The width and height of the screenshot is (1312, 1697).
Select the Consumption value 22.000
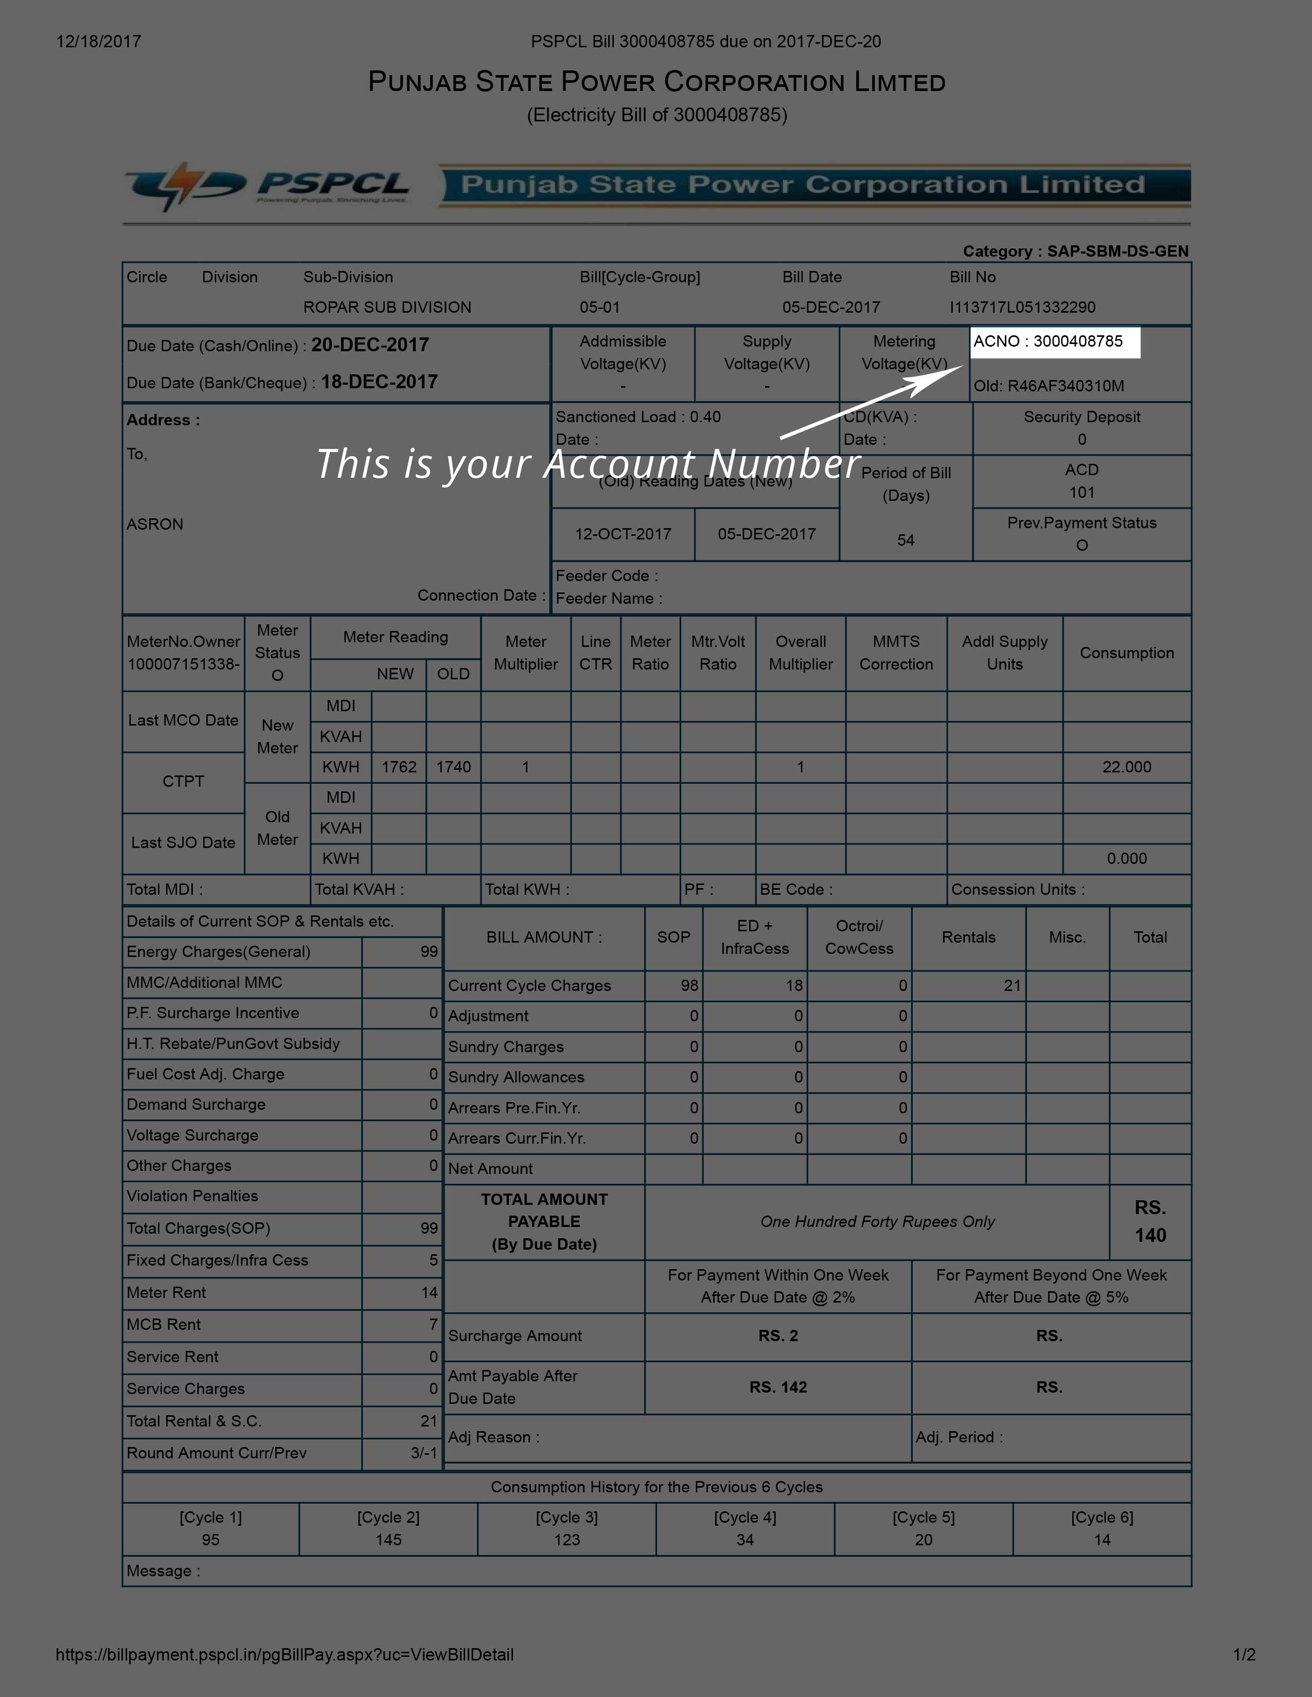point(1127,767)
